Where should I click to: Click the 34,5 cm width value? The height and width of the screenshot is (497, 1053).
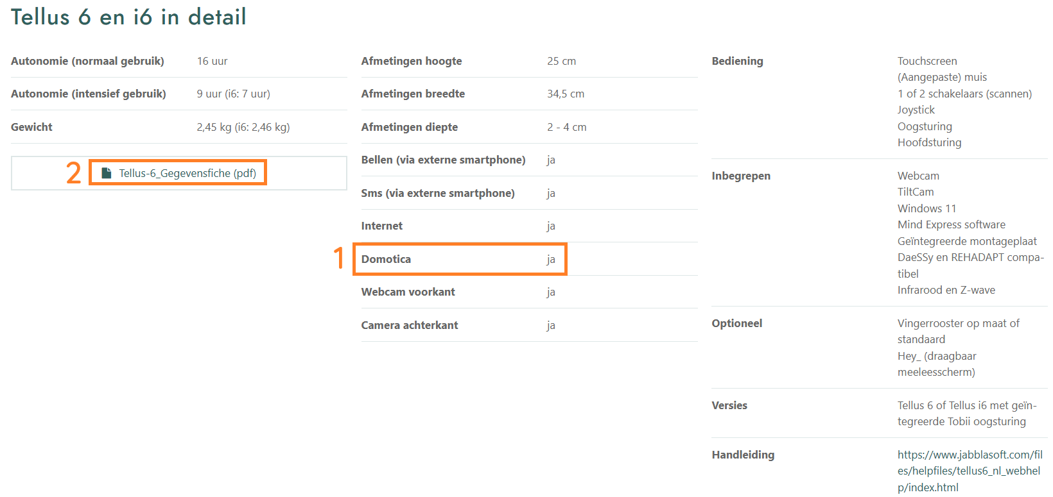566,94
